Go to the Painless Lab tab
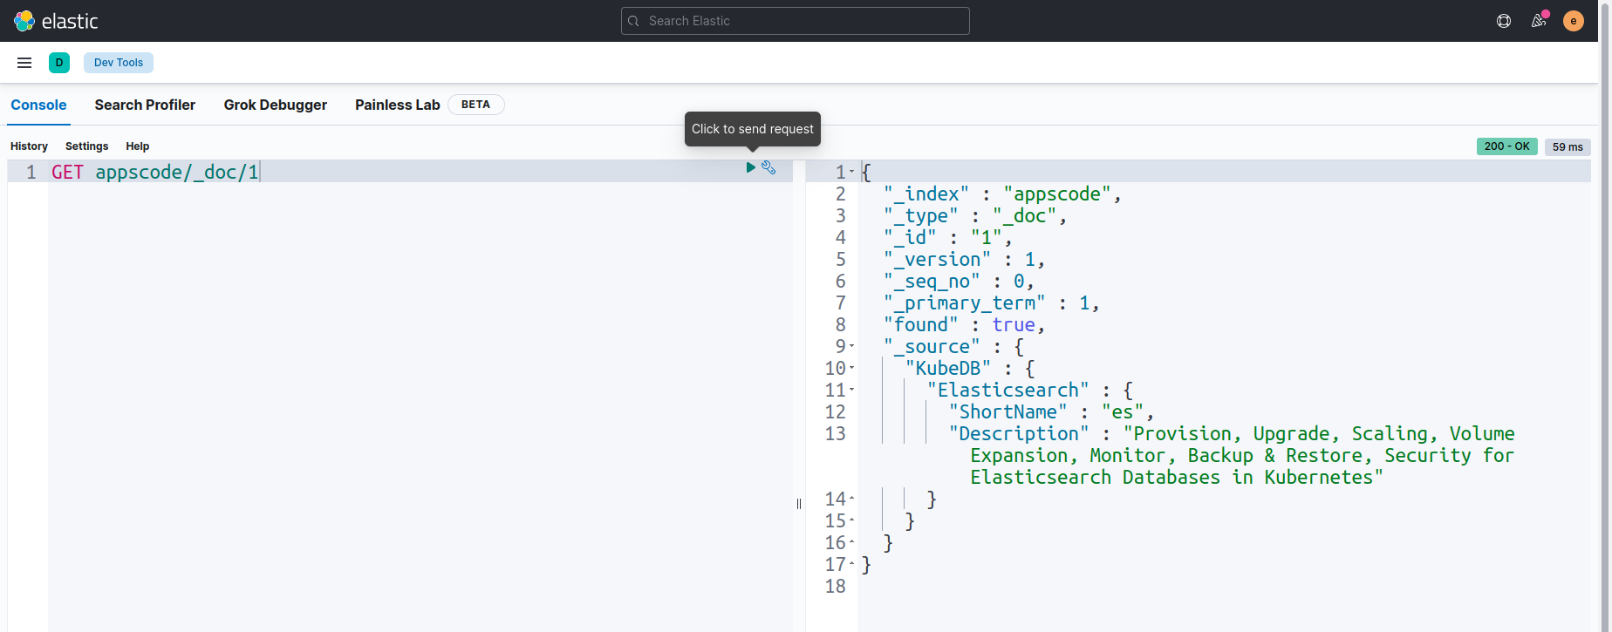The width and height of the screenshot is (1612, 632). tap(397, 105)
